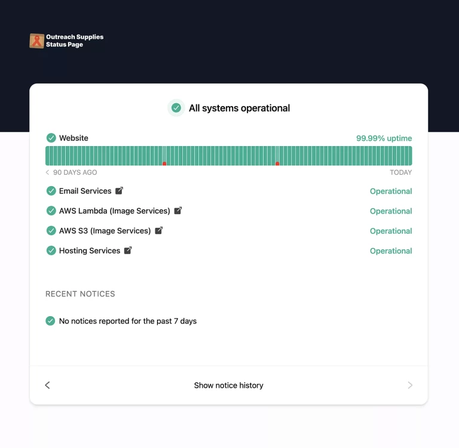Click the 99.99% uptime label
The image size is (459, 448).
pyautogui.click(x=384, y=138)
